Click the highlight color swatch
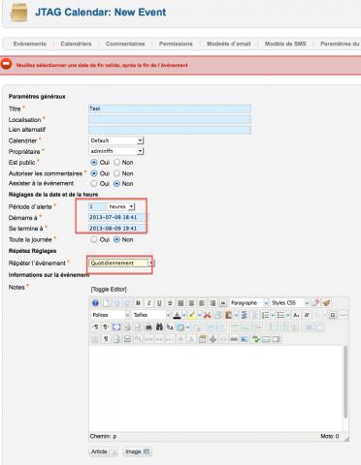 tap(192, 315)
